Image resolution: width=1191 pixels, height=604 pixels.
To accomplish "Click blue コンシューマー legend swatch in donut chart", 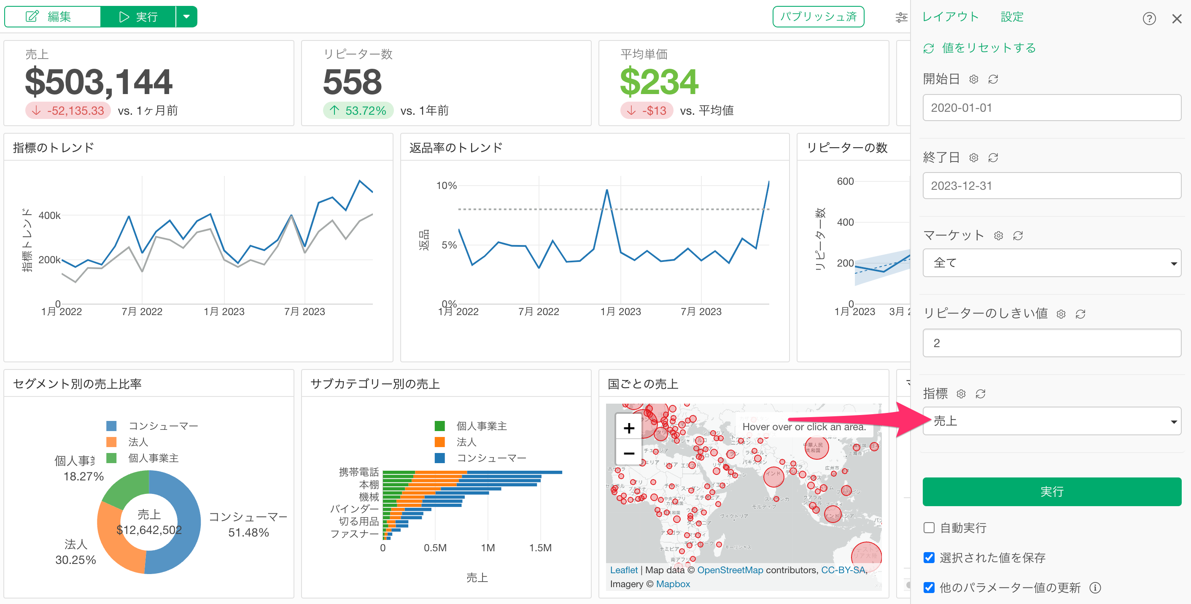I will point(111,426).
